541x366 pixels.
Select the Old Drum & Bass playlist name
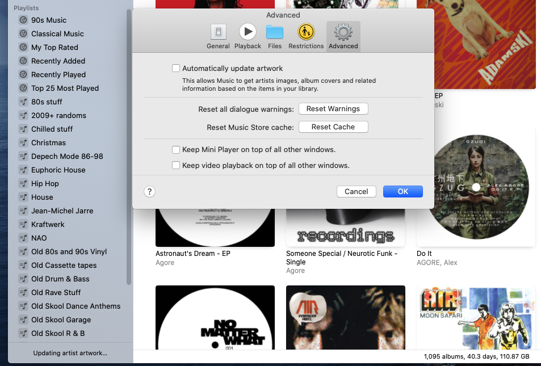(x=60, y=279)
